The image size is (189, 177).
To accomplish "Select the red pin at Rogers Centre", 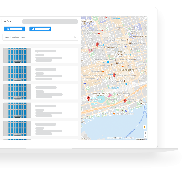I will (x=88, y=98).
